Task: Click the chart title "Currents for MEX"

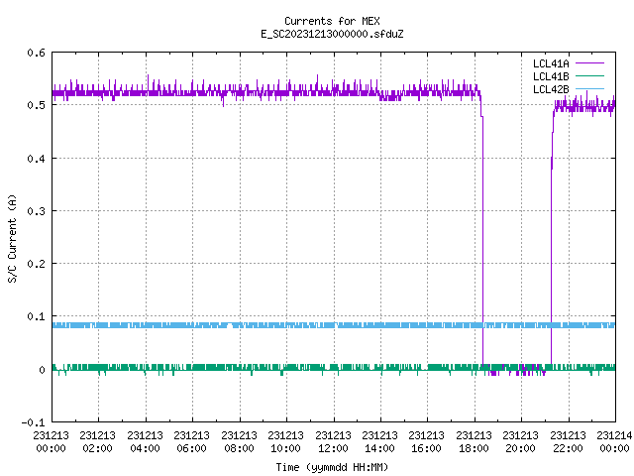Action: pyautogui.click(x=332, y=21)
